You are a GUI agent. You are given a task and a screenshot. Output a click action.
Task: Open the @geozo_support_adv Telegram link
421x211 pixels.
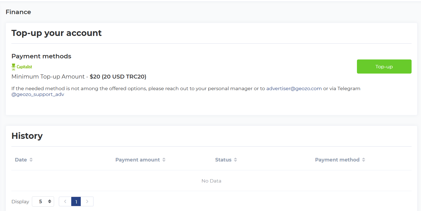tap(38, 94)
